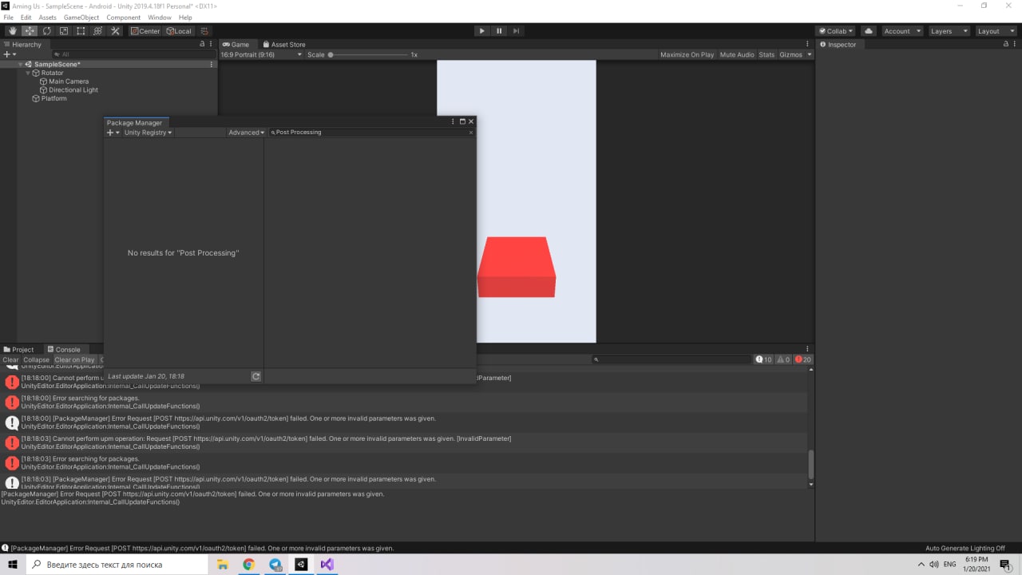The width and height of the screenshot is (1022, 575).
Task: Switch to the Project tab
Action: [19, 350]
